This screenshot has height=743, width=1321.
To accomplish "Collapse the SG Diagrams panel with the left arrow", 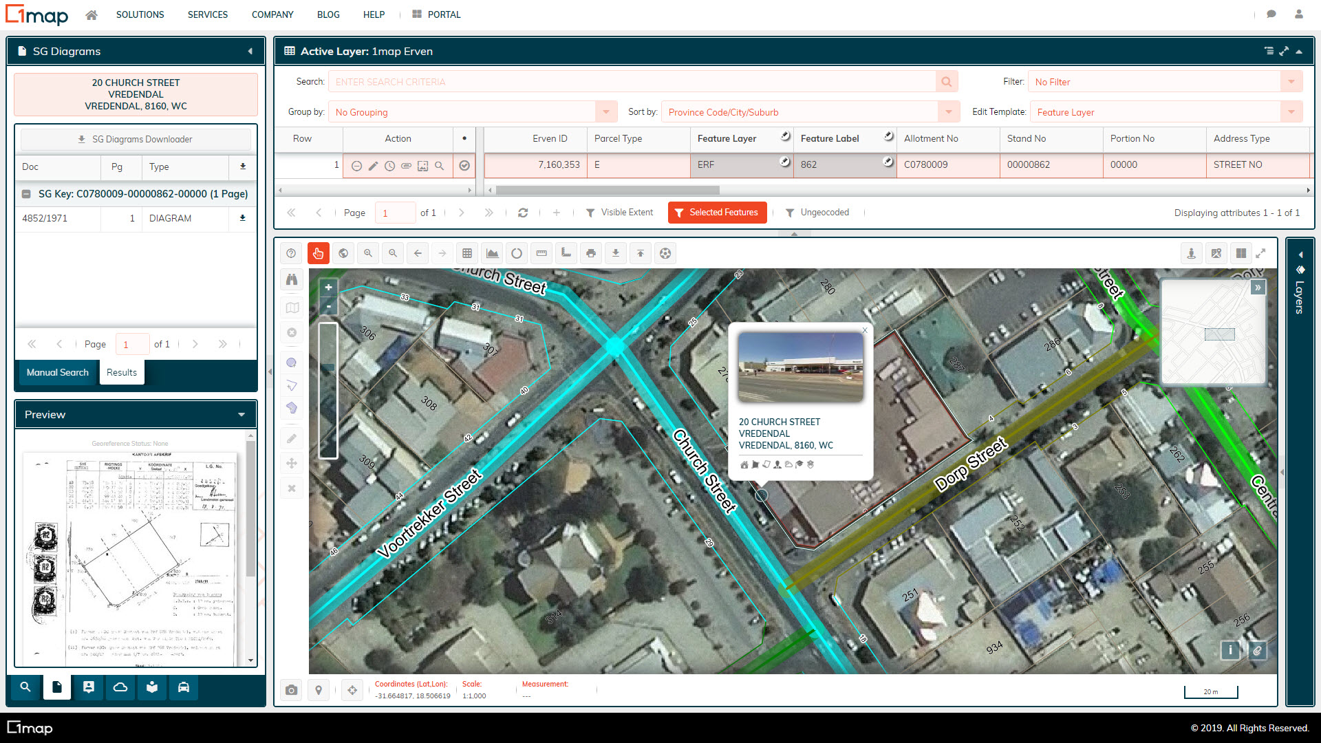I will (x=250, y=52).
